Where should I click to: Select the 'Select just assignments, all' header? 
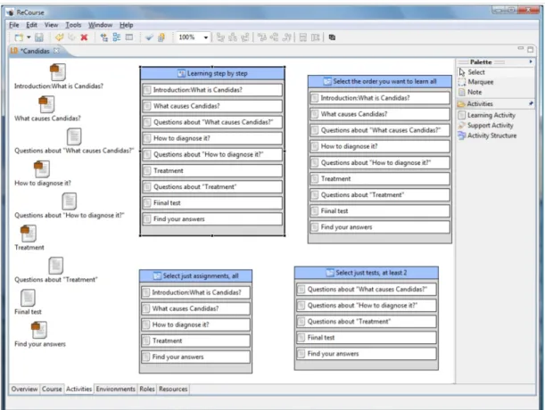195,276
